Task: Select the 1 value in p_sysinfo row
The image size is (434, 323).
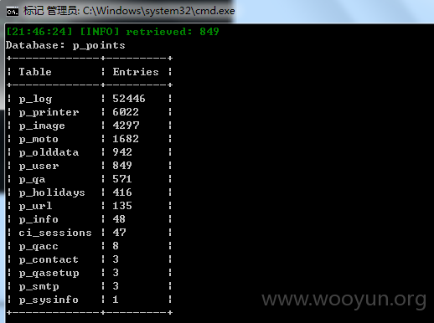Action: pos(116,300)
